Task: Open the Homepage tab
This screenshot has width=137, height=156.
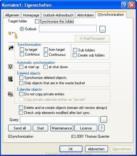Action: click(x=31, y=15)
